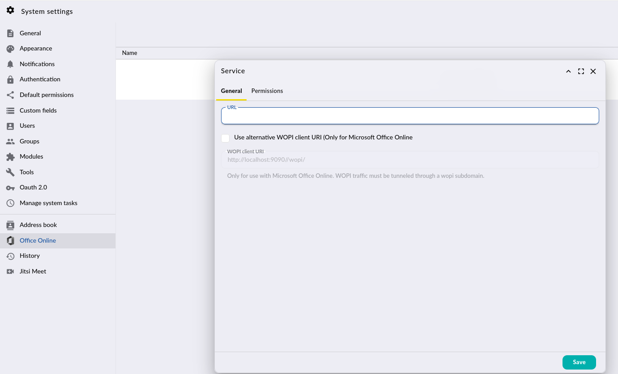
Task: Enable alternative WOPI client URI checkbox
Action: [x=226, y=138]
